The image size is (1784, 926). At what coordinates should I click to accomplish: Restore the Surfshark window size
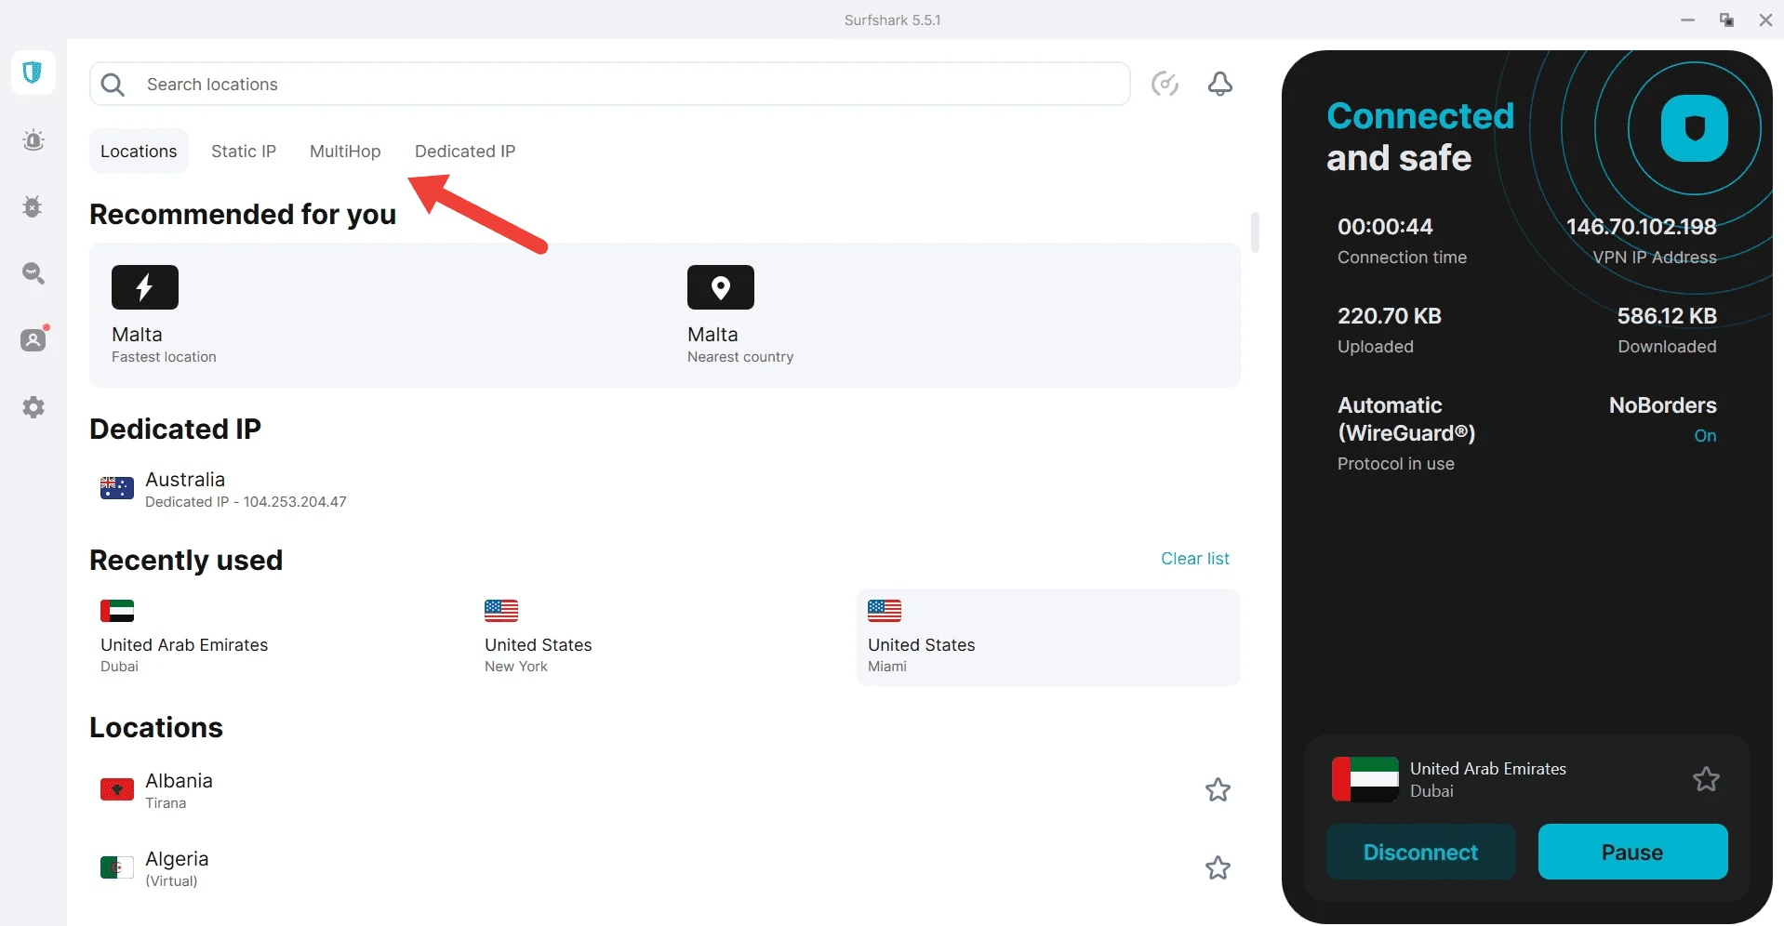click(1726, 20)
